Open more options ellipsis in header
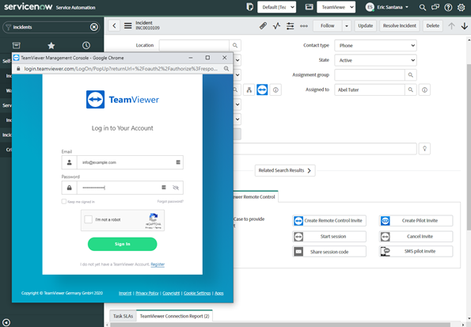 (x=304, y=26)
